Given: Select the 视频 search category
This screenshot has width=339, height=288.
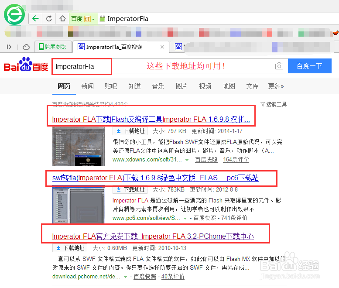Looking at the screenshot, I should tap(205, 86).
